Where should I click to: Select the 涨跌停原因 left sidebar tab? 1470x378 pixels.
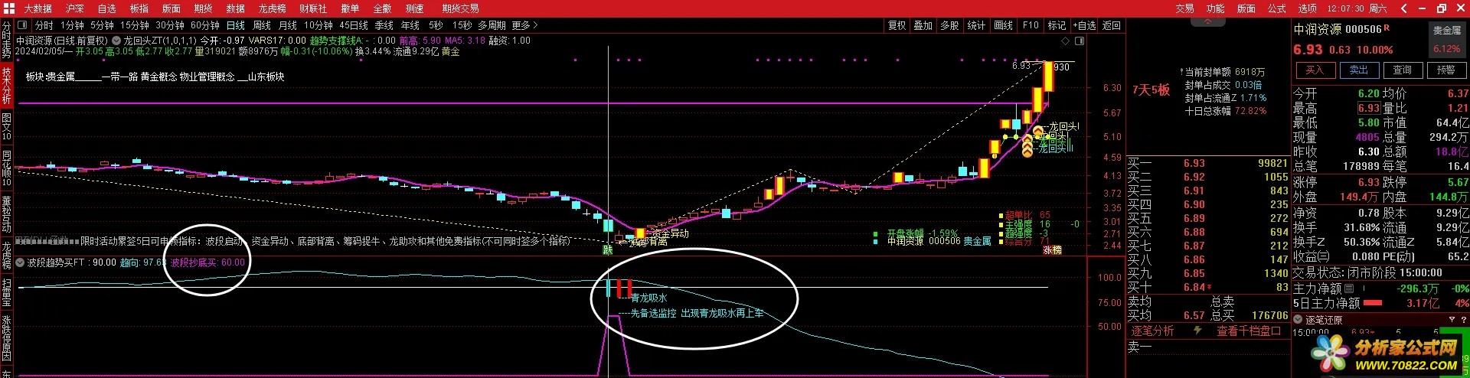coord(6,338)
